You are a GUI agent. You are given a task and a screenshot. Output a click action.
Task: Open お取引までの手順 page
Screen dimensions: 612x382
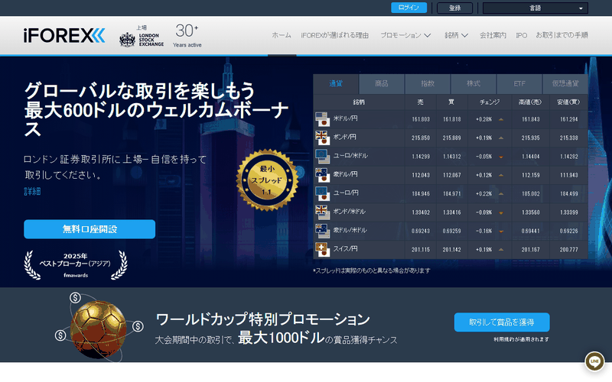[562, 35]
